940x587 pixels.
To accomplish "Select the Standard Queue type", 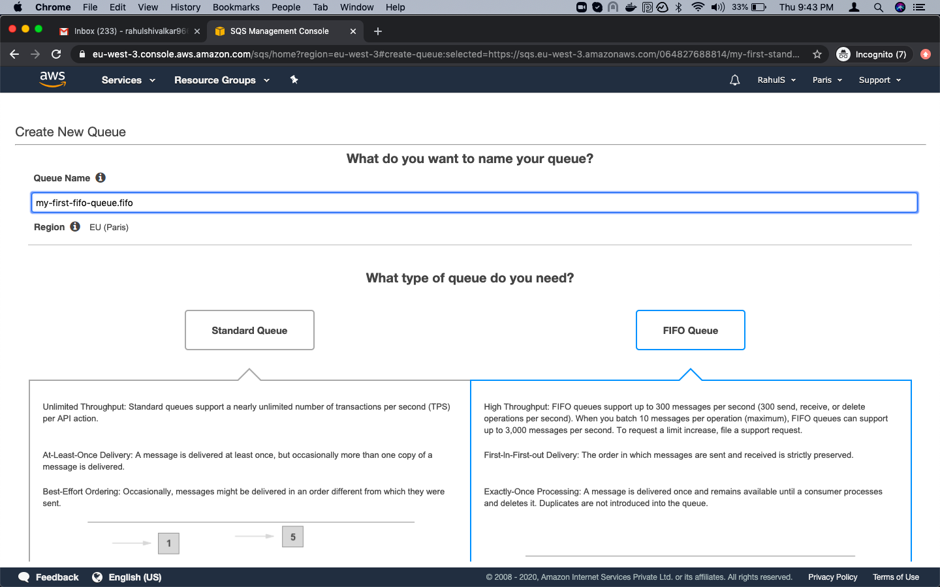I will 249,330.
